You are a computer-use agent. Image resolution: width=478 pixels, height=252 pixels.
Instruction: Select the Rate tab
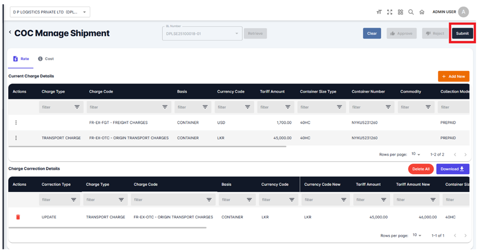point(21,59)
